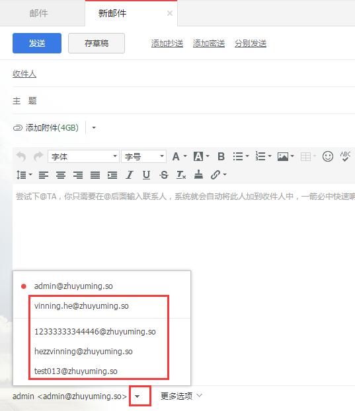Run the ABC spell check
Screen dimensions: 355x411
click(345, 156)
